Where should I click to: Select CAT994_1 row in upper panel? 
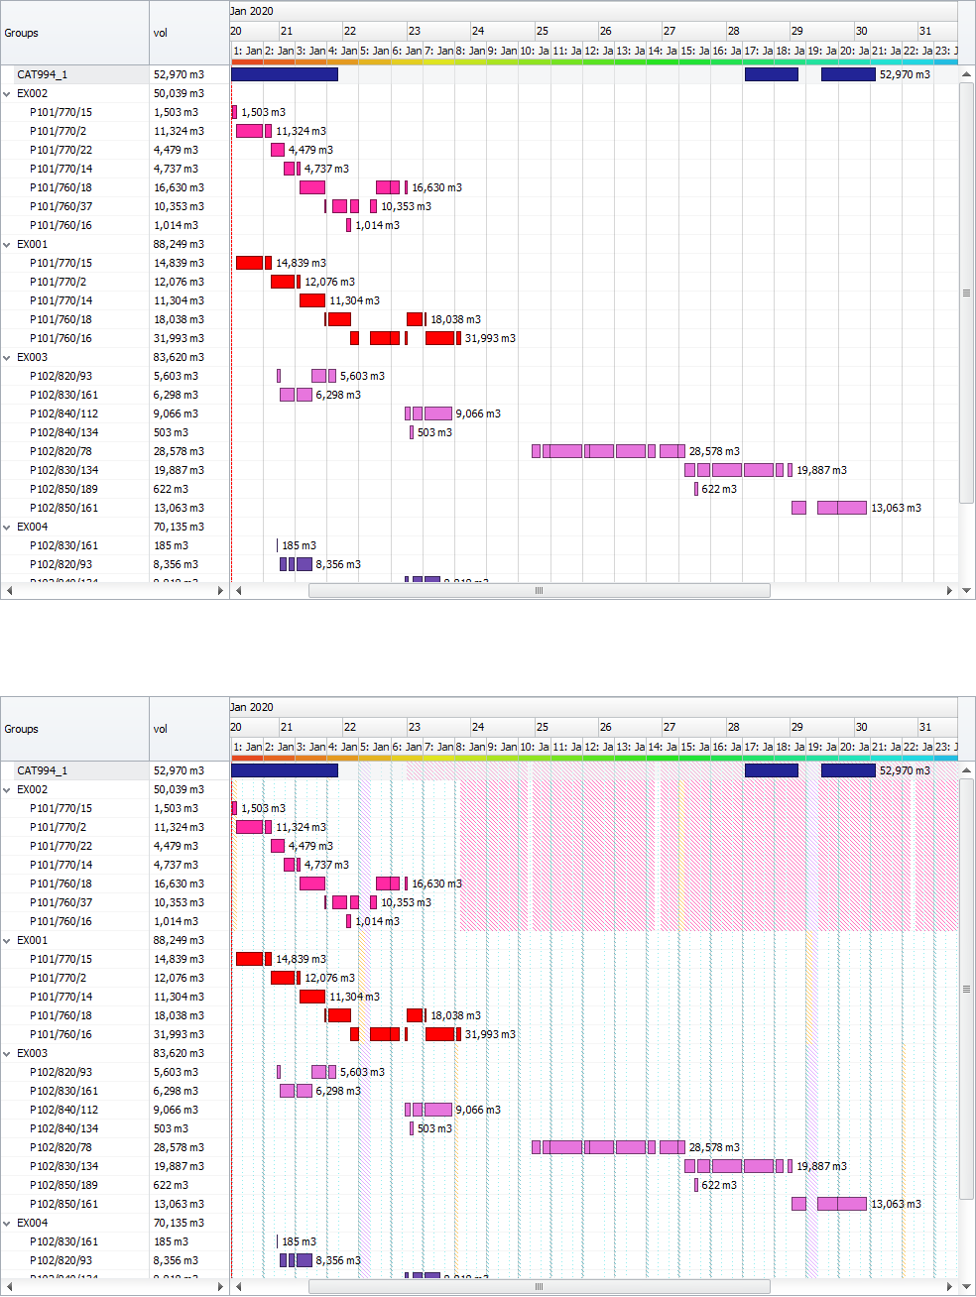[114, 74]
